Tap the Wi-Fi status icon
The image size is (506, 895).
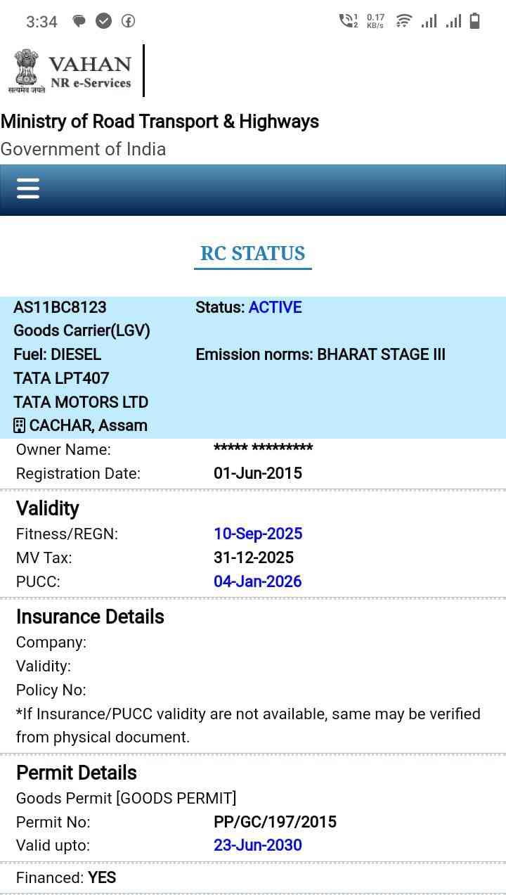click(x=403, y=21)
